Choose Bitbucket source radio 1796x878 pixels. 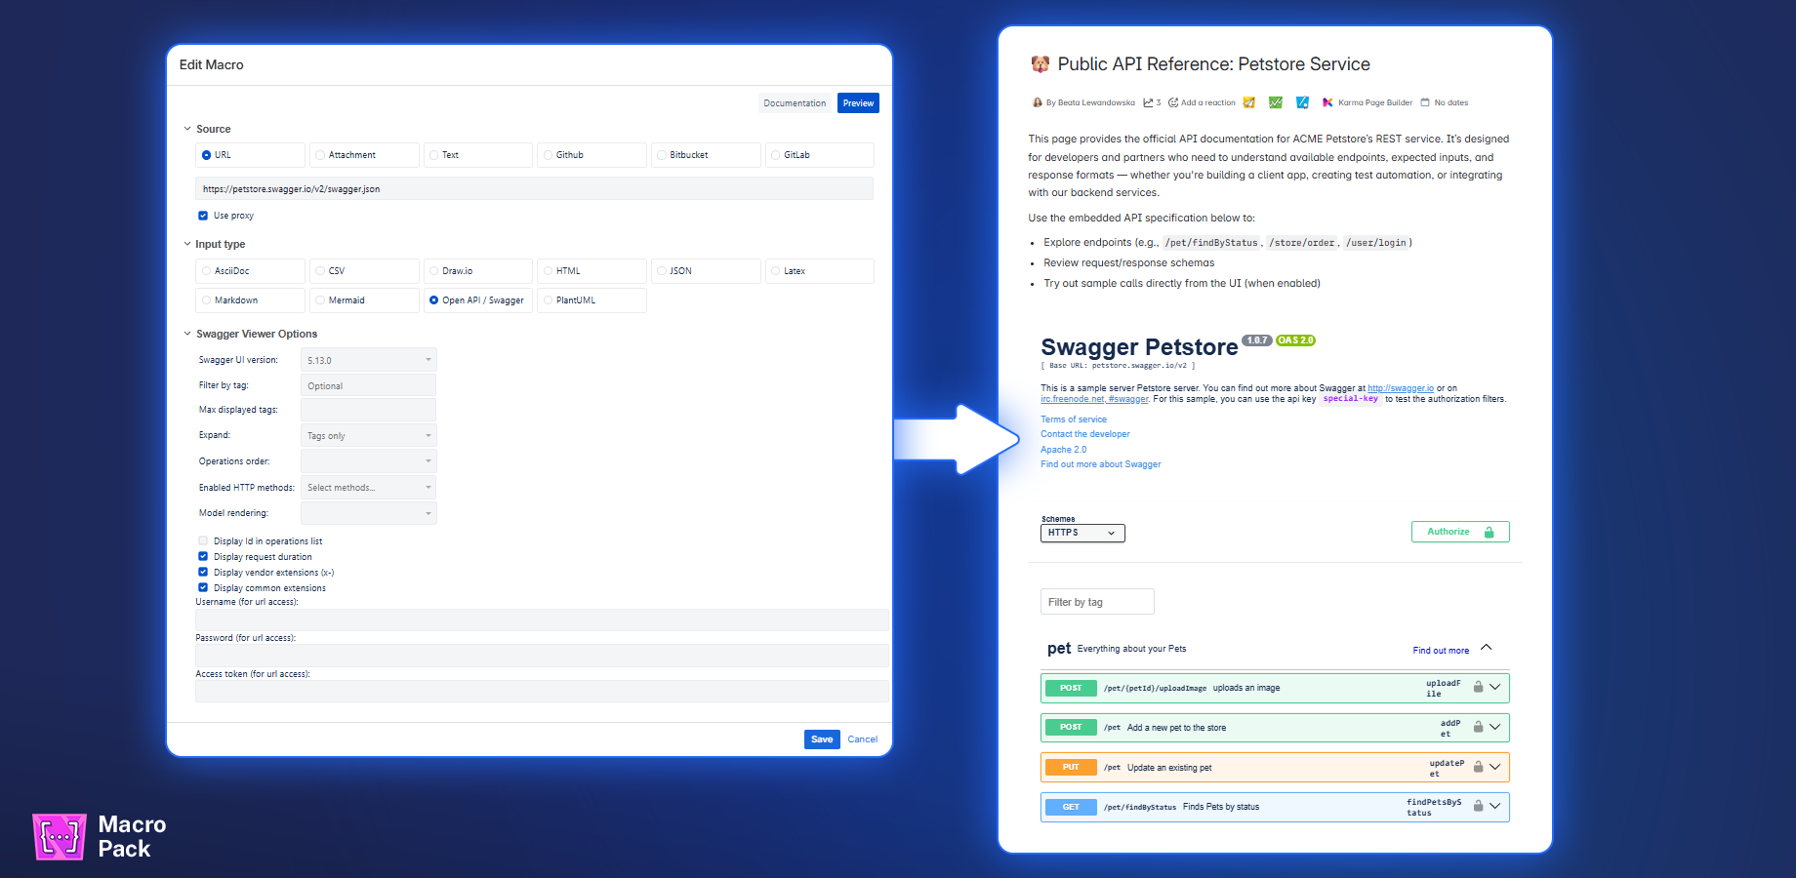pos(662,155)
